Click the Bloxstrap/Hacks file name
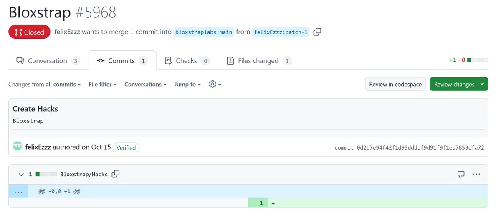501x222 pixels. (84, 174)
